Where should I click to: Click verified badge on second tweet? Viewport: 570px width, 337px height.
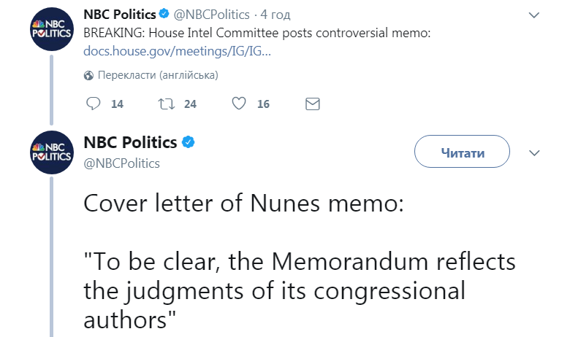pos(189,142)
